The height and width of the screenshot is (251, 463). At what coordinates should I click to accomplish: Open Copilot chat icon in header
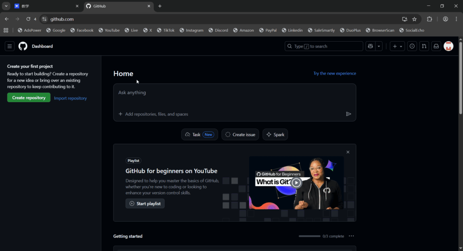point(370,46)
